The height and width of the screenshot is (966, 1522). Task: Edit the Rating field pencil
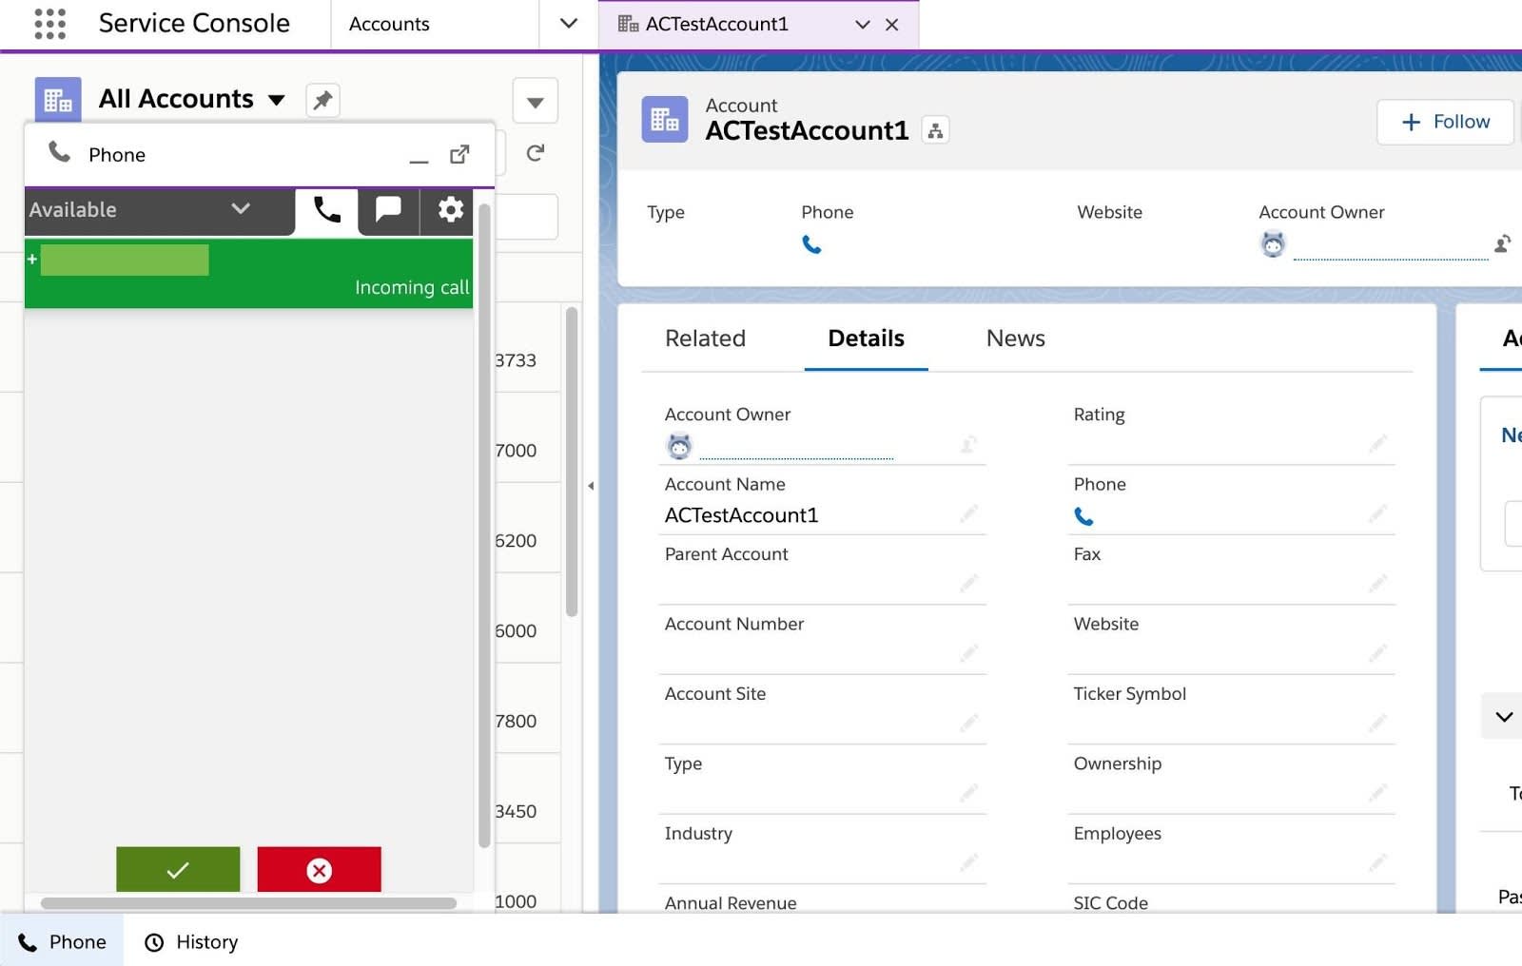1377,444
